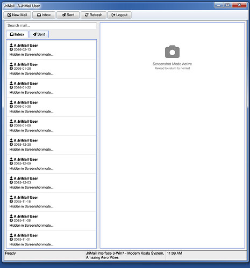Log out using the Logout button
This screenshot has width=250, height=268.
(119, 15)
